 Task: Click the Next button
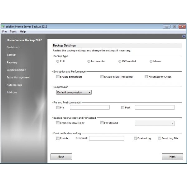(172, 156)
